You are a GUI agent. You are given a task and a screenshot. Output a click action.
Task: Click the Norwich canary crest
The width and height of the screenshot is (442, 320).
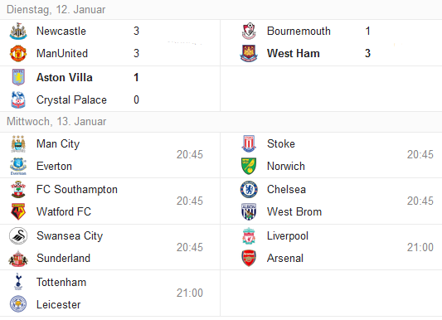(x=249, y=166)
